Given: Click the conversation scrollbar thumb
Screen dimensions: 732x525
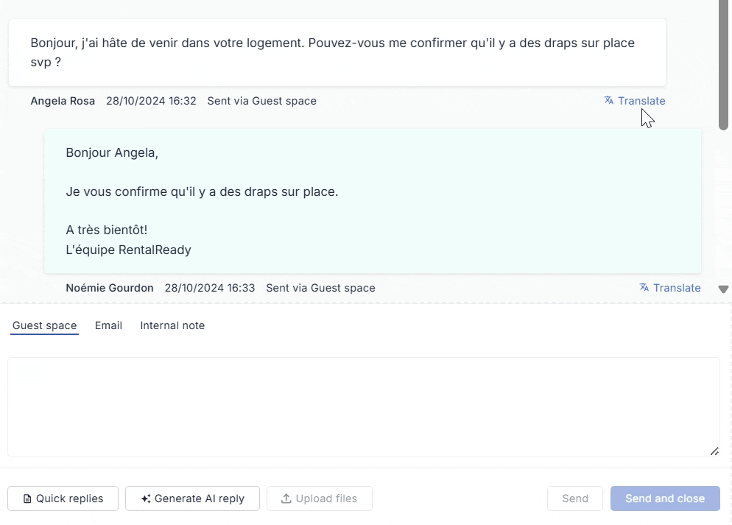Looking at the screenshot, I should tap(724, 65).
